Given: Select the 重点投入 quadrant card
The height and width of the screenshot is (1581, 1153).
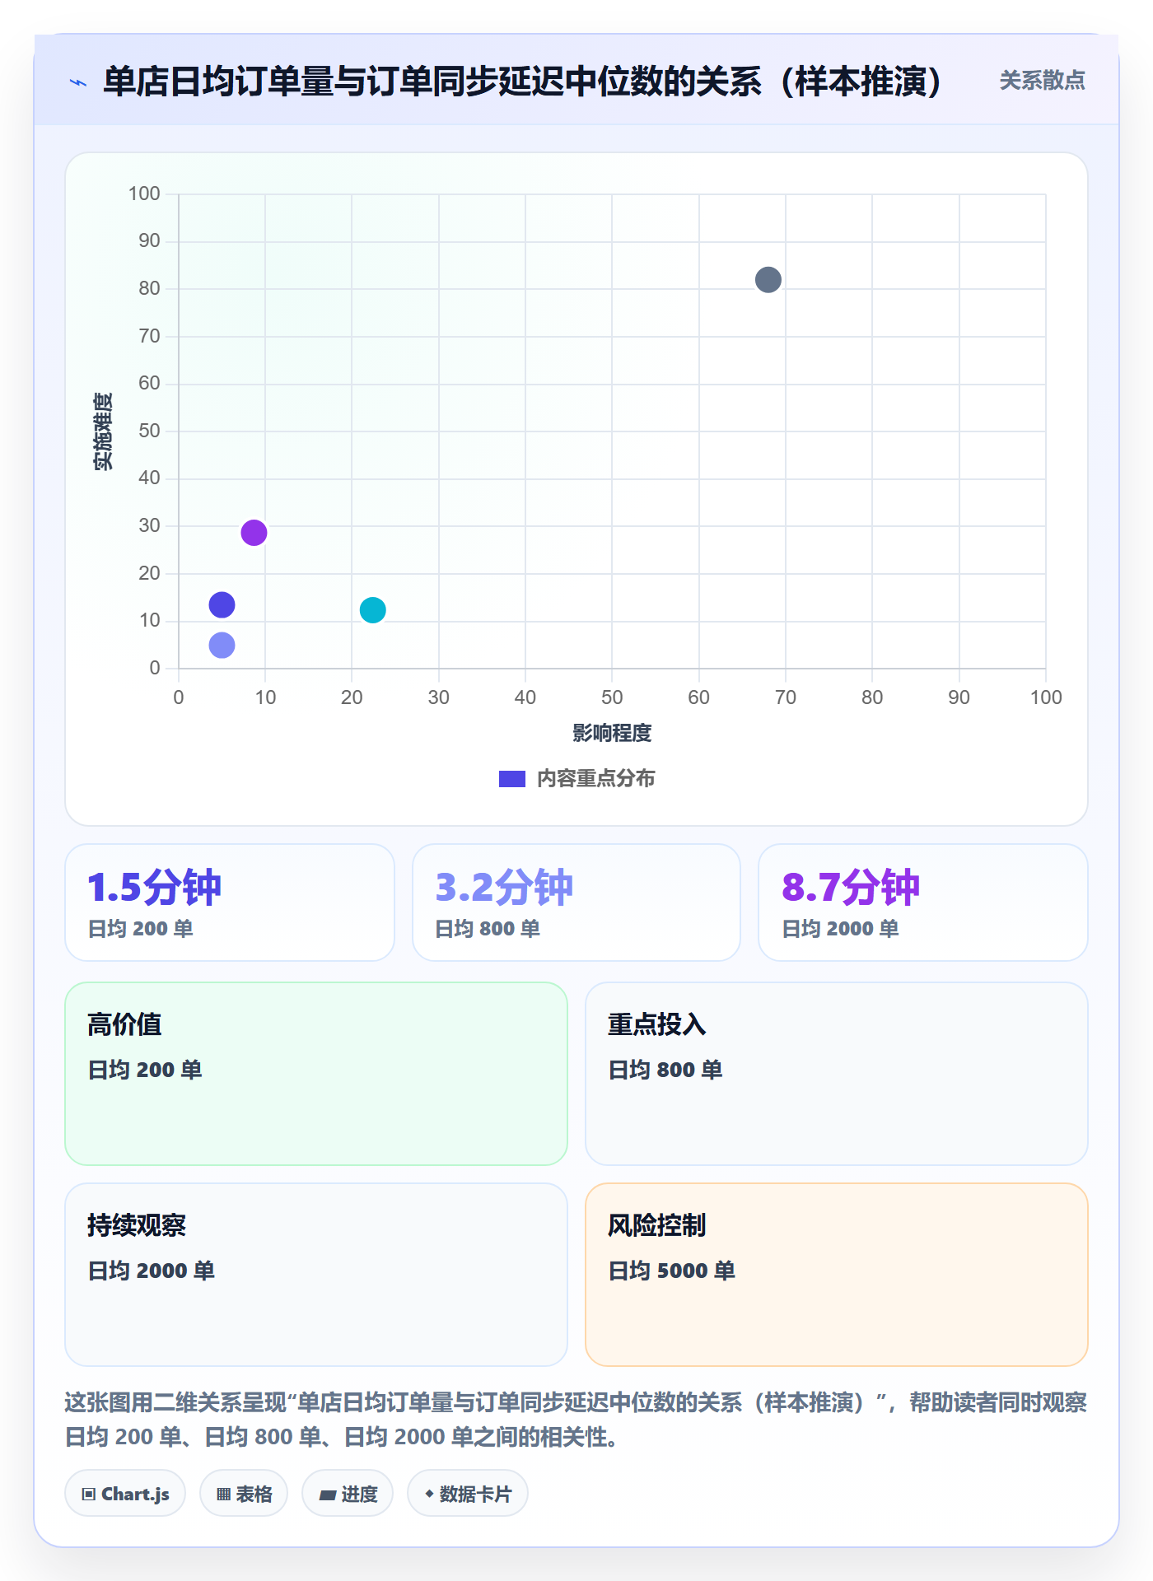Looking at the screenshot, I should pos(837,1074).
